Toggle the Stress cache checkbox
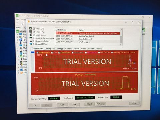The width and height of the screenshot is (160, 120). pos(34,35)
